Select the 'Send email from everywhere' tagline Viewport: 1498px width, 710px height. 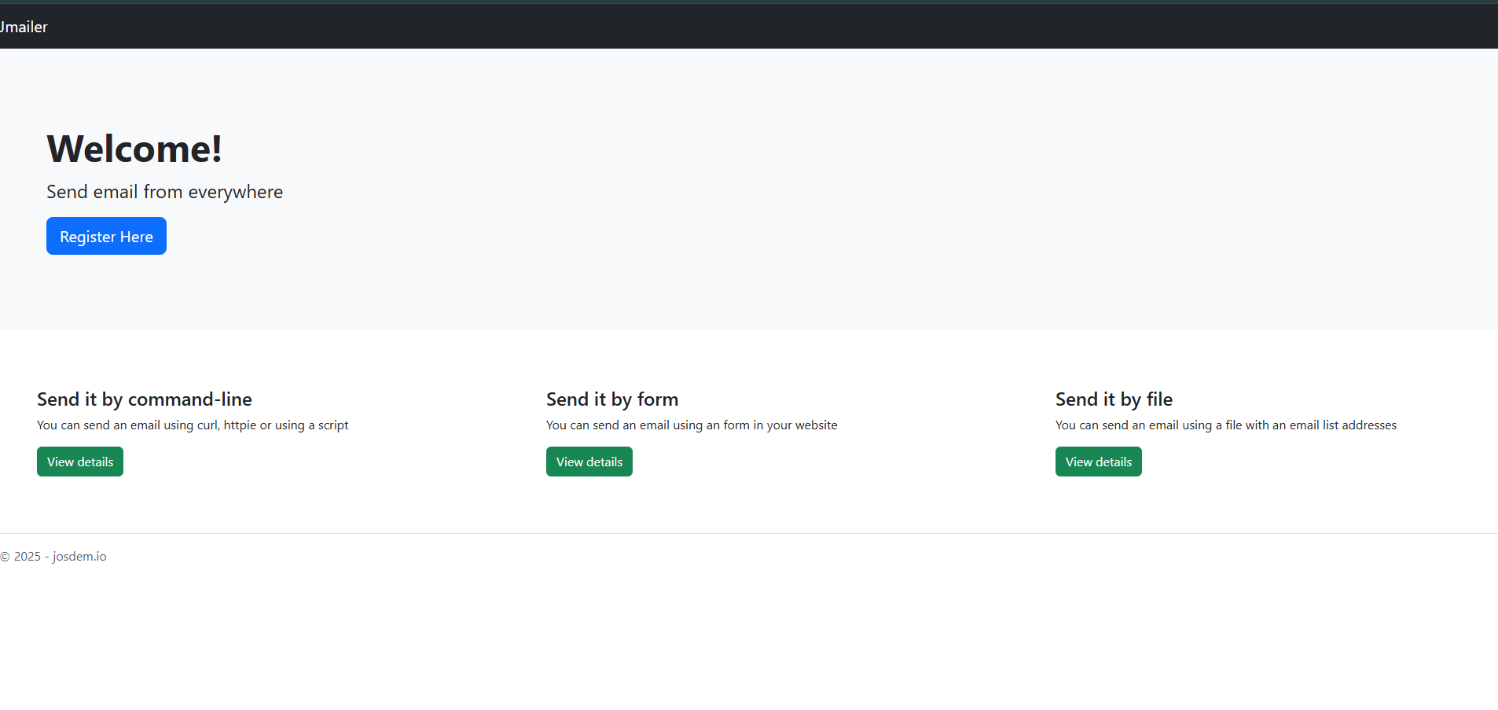point(164,191)
